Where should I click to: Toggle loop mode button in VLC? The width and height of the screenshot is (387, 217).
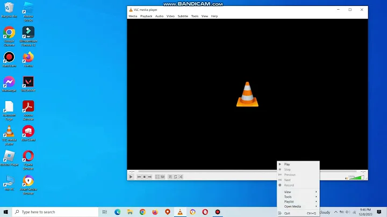point(175,177)
